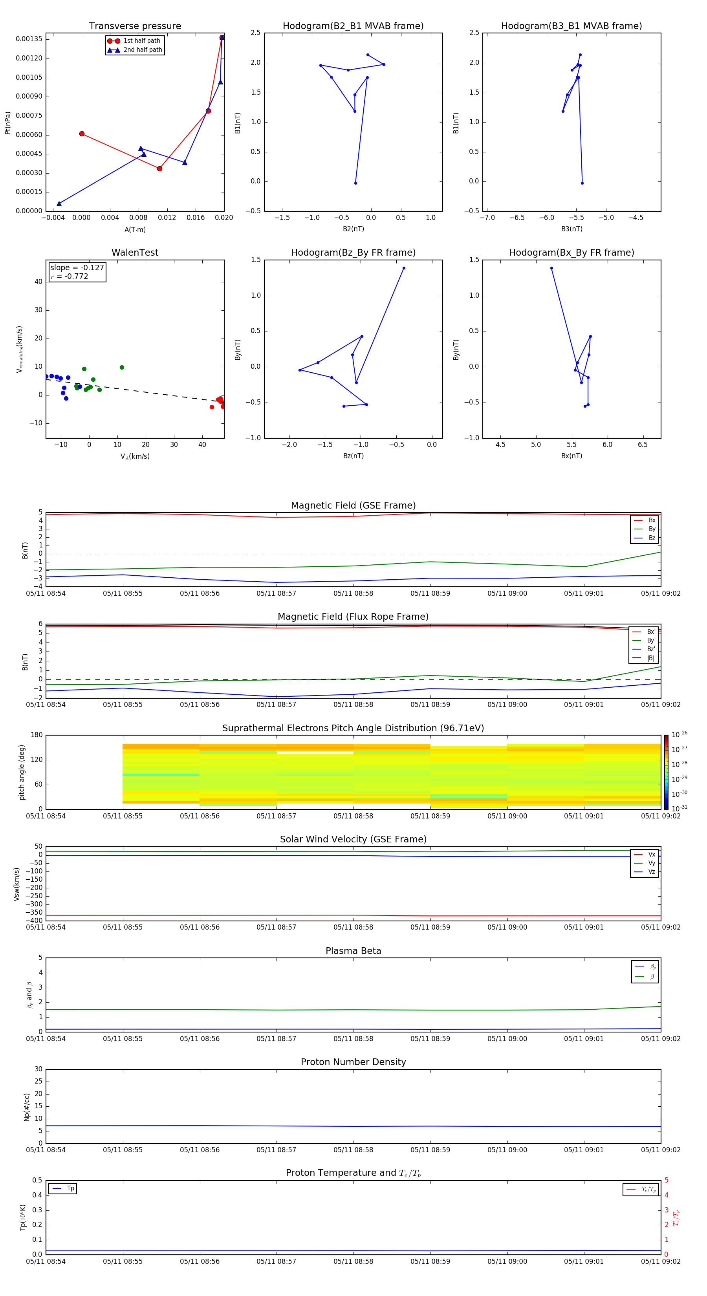This screenshot has height=1296, width=707.
Task: Click the red Te/Tp right-axis label
Action: point(676,1217)
